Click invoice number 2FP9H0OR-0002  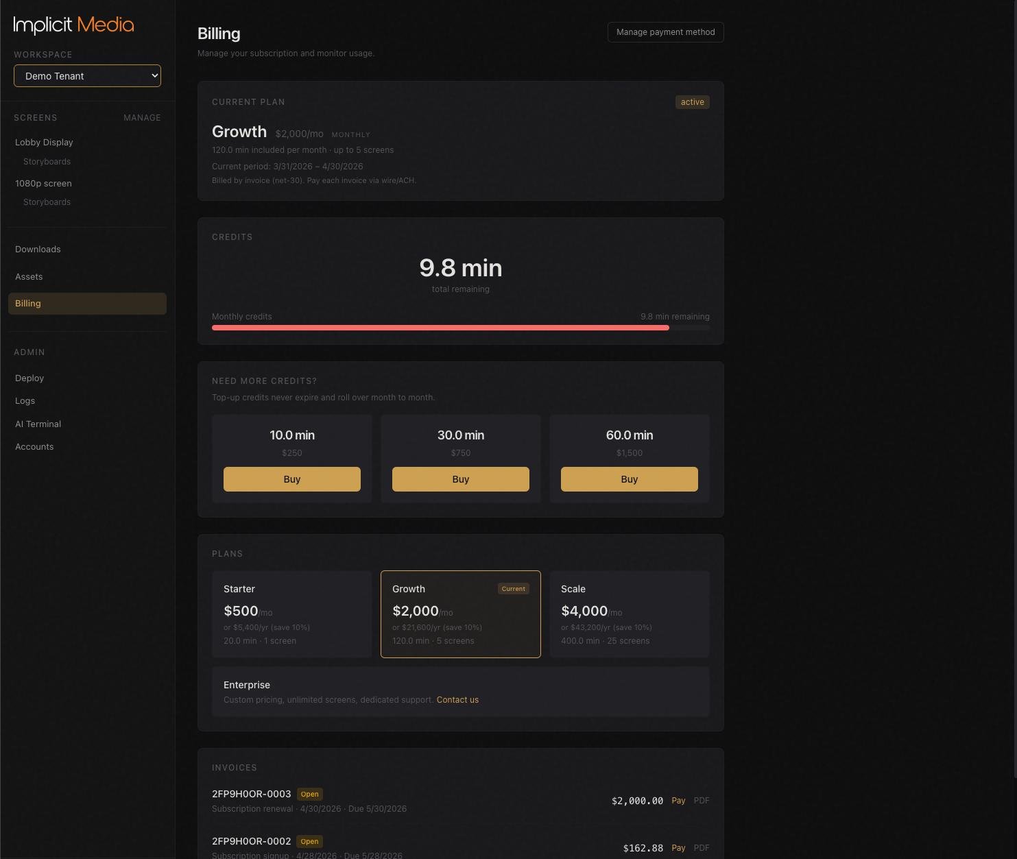pos(252,841)
